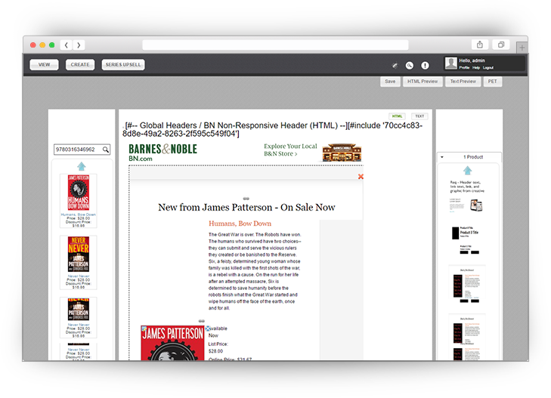Switch to the HTML tab
This screenshot has height=398, width=551.
(x=397, y=116)
